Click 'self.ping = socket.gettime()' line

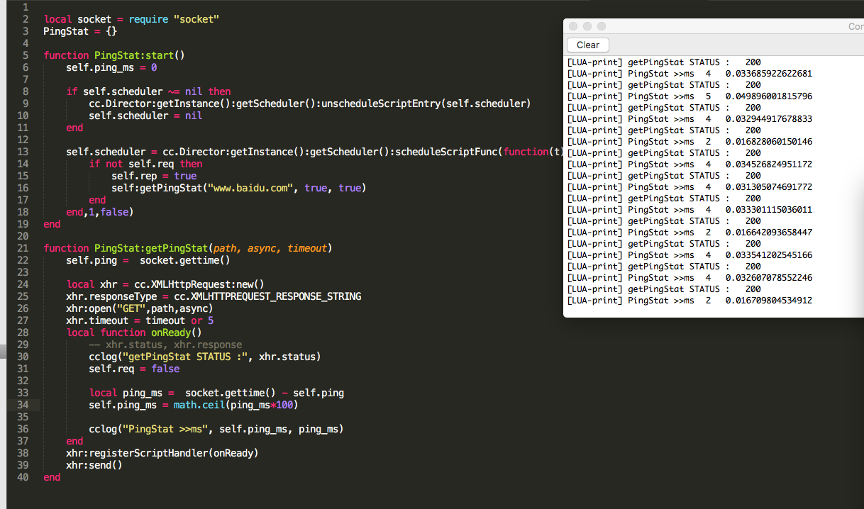tap(148, 260)
